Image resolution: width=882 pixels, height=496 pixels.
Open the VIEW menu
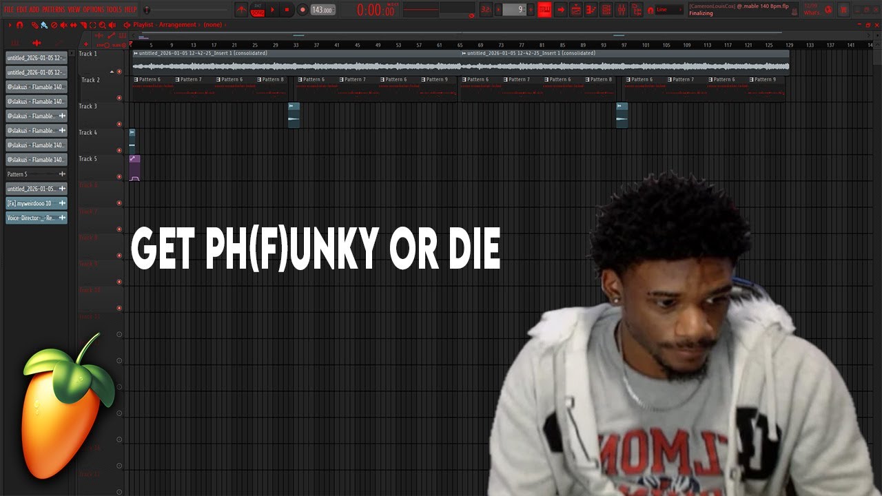click(74, 10)
